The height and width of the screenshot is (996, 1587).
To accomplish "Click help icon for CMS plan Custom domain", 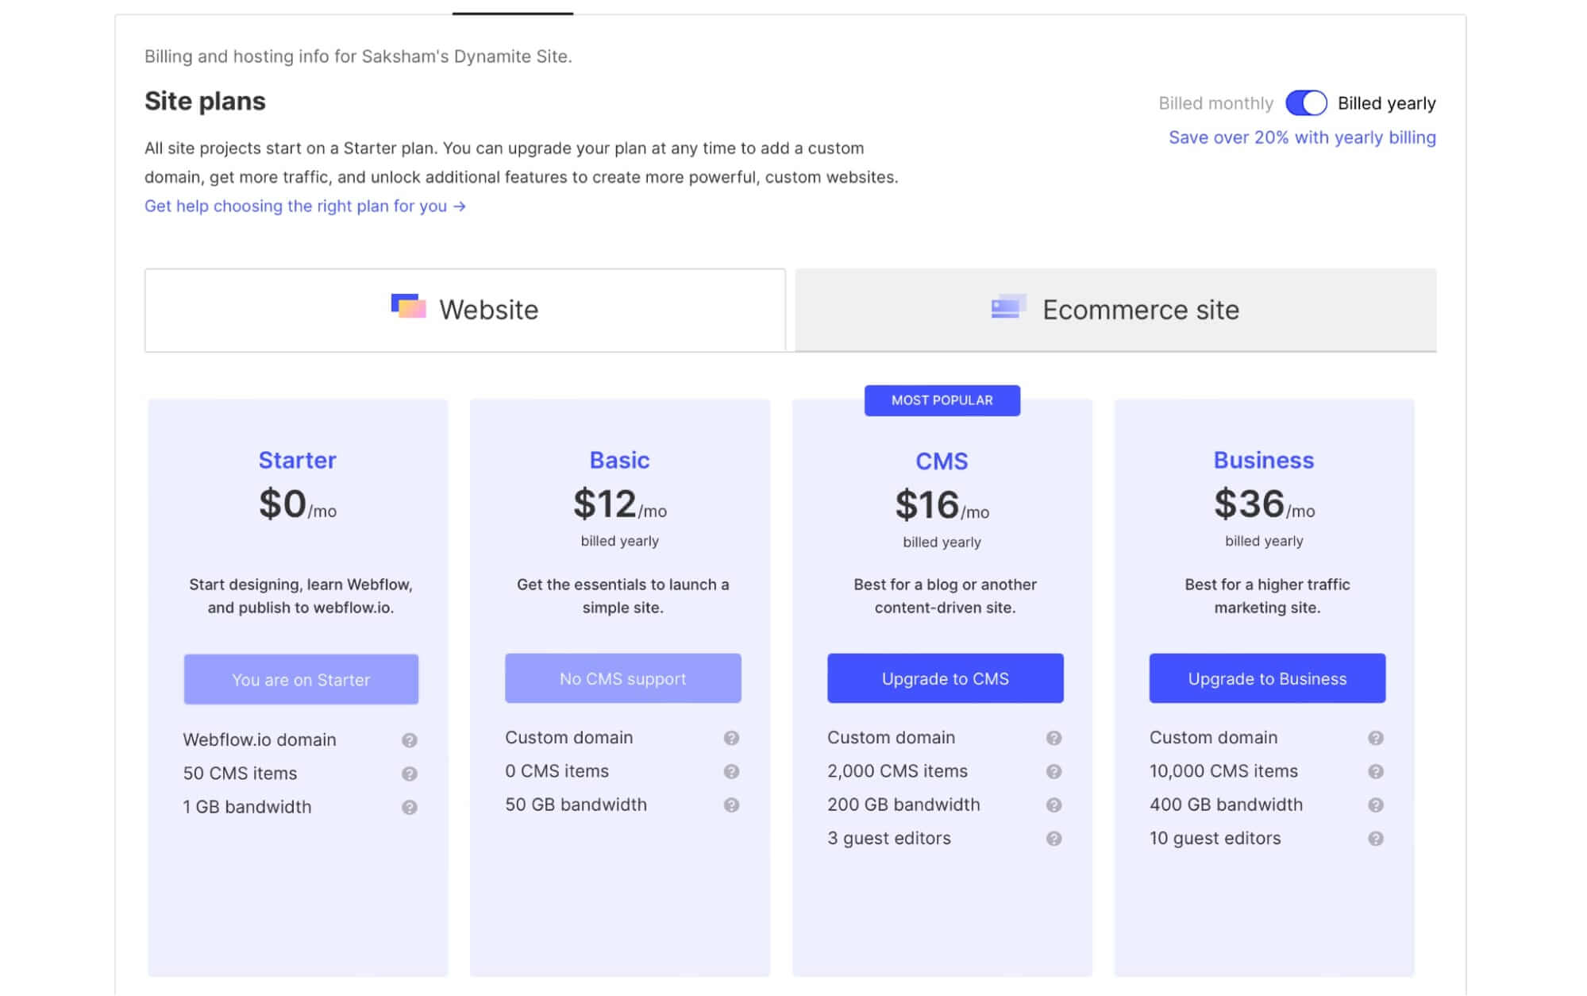I will (x=1054, y=738).
